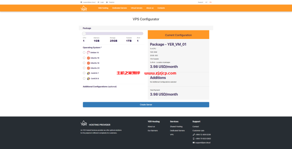Open footer Shared Hosting link

(176, 127)
